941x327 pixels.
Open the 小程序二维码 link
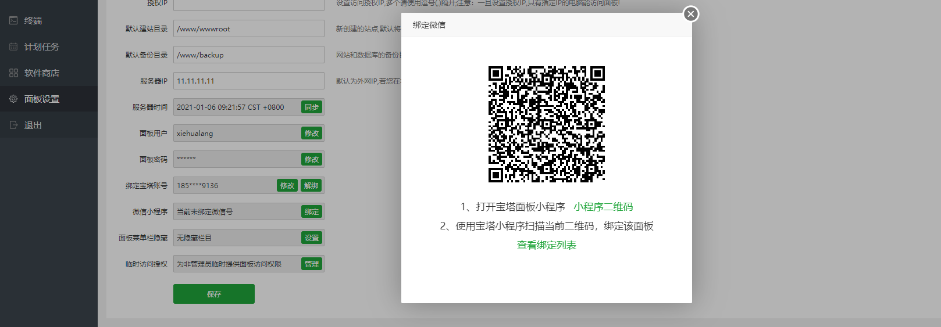(x=603, y=207)
